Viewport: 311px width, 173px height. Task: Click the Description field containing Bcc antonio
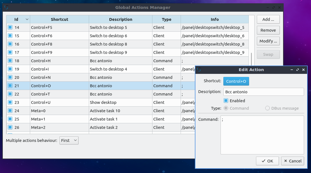pyautogui.click(x=264, y=92)
